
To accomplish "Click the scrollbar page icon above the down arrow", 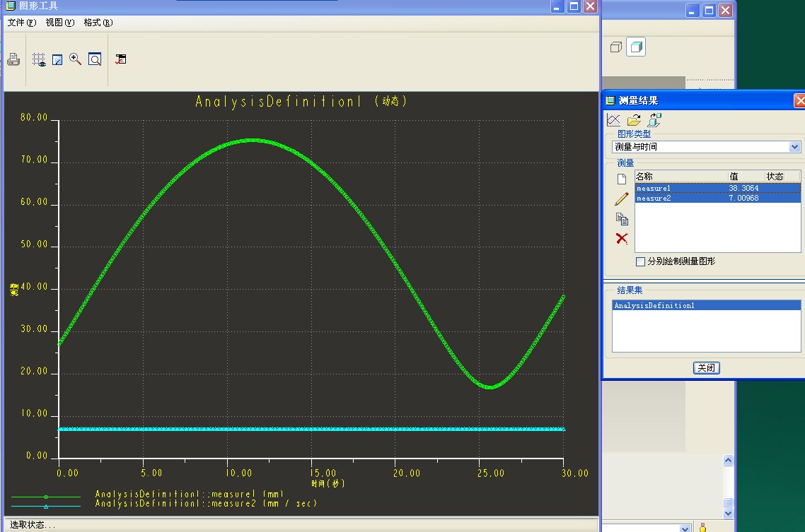I will click(728, 502).
